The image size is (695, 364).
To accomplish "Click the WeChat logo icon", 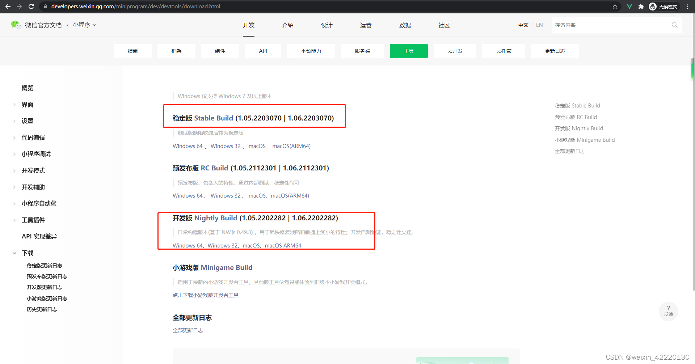I will coord(16,25).
